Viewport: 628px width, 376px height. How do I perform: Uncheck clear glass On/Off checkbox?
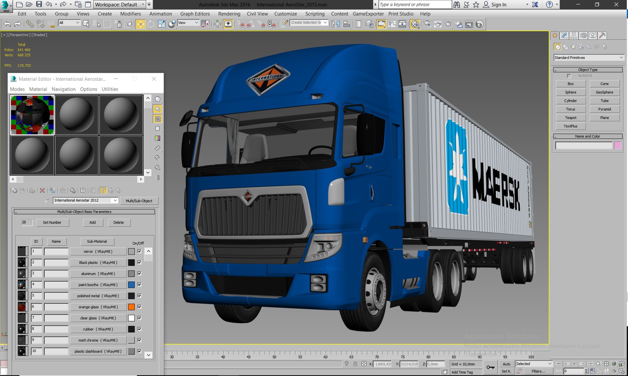(x=139, y=318)
